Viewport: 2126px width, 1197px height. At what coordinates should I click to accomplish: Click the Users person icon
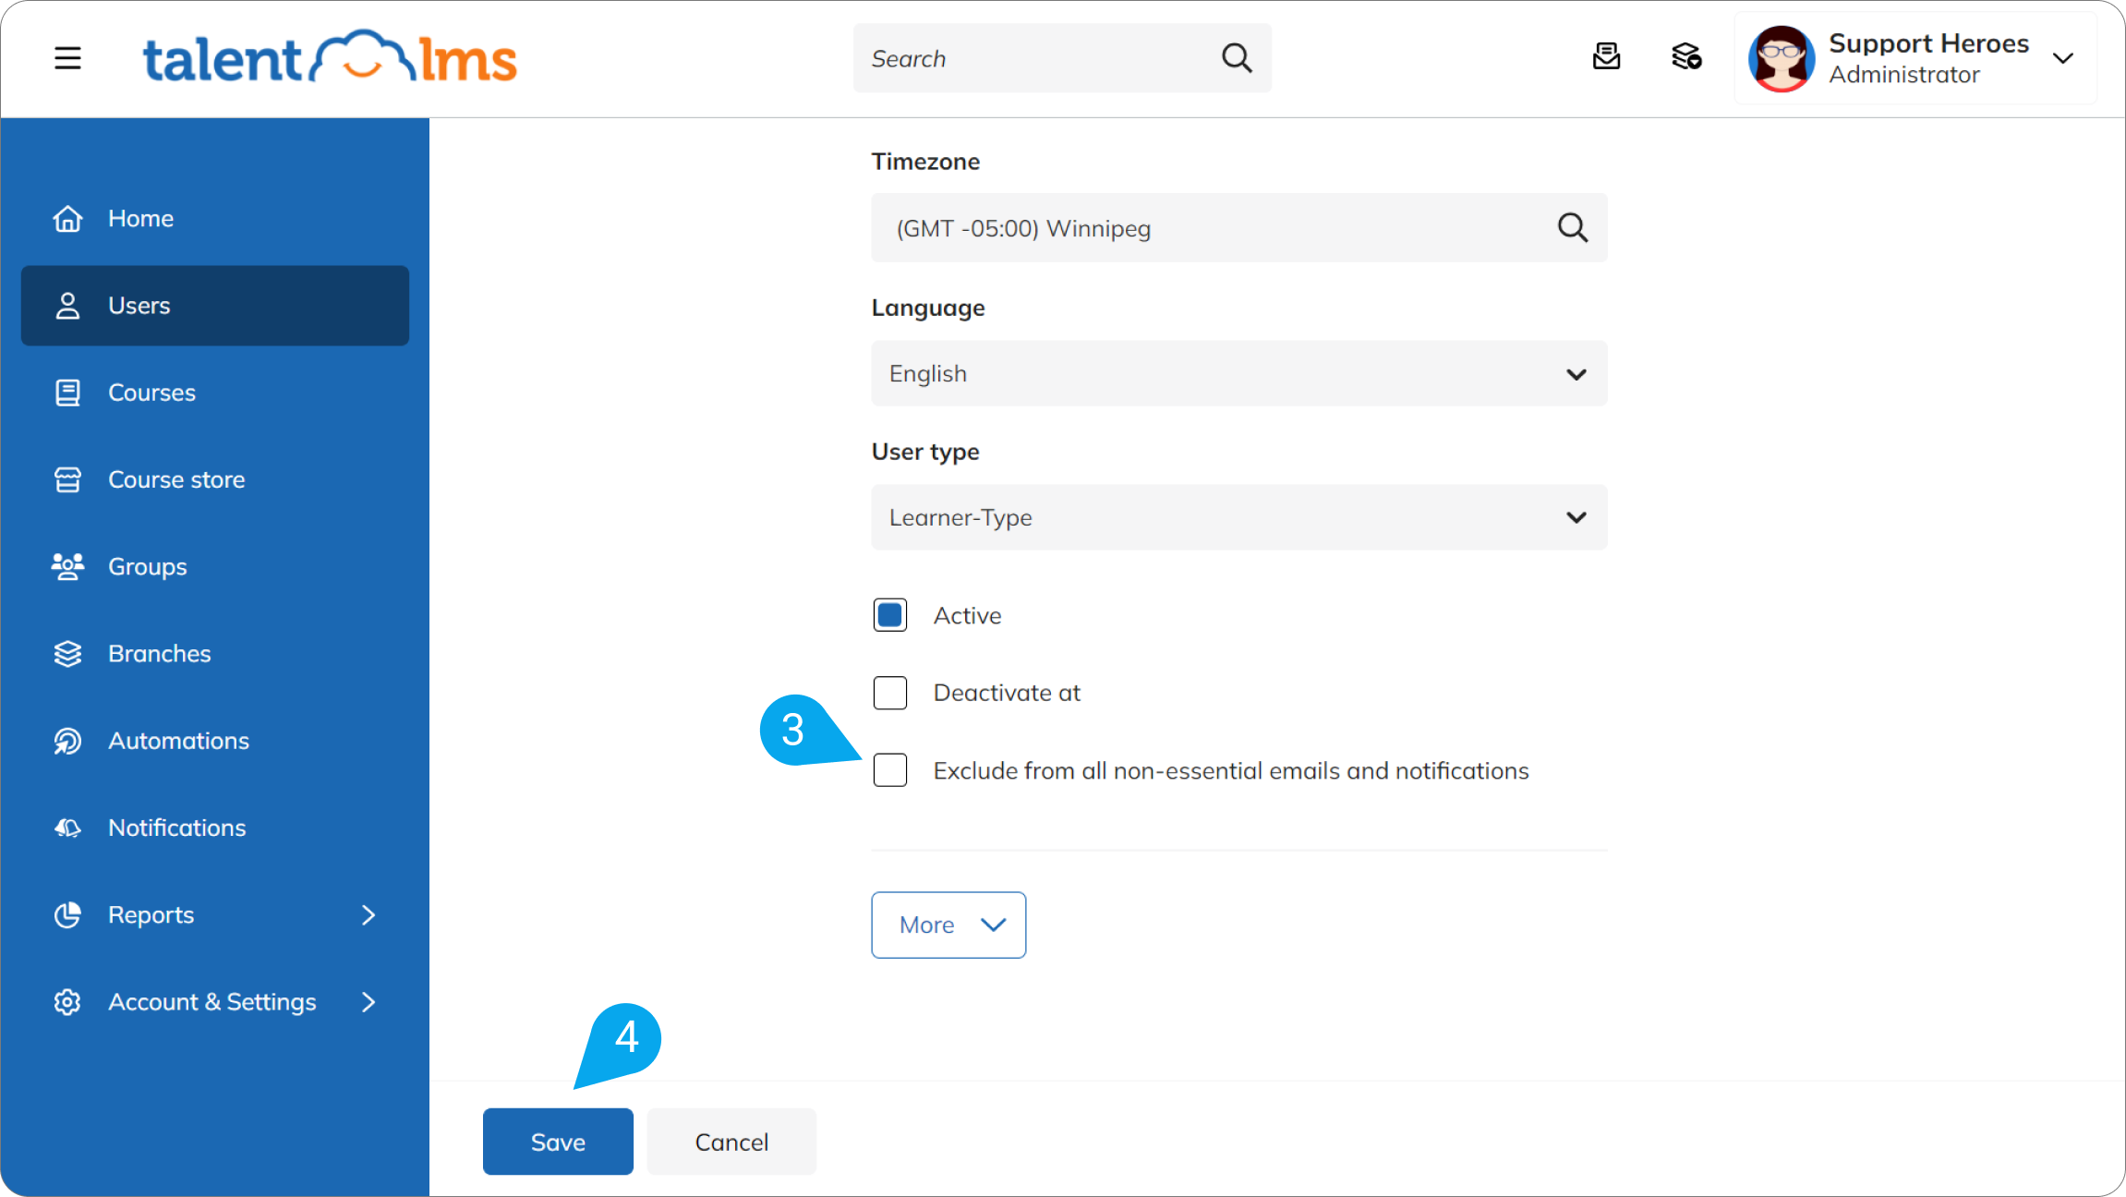pyautogui.click(x=67, y=306)
